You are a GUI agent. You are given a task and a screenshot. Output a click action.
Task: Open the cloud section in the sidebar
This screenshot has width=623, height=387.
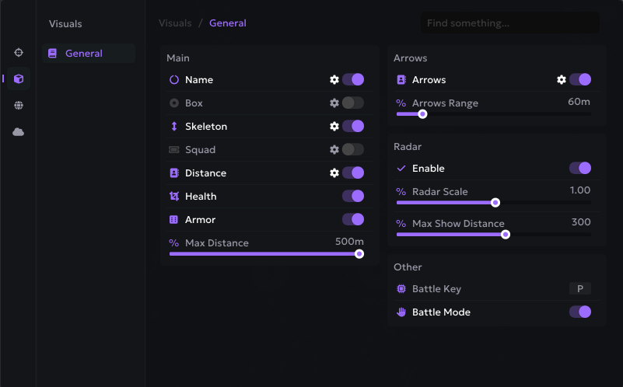point(19,132)
